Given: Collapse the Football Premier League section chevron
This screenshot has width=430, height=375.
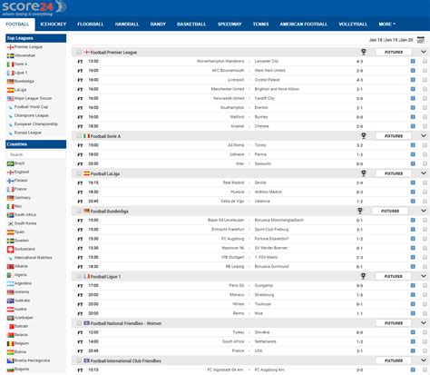Looking at the screenshot, I should pyautogui.click(x=424, y=52).
